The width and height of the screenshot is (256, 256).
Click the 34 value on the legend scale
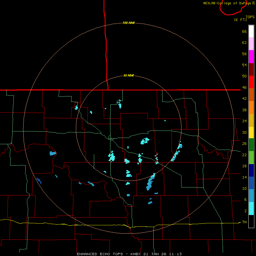244,121
